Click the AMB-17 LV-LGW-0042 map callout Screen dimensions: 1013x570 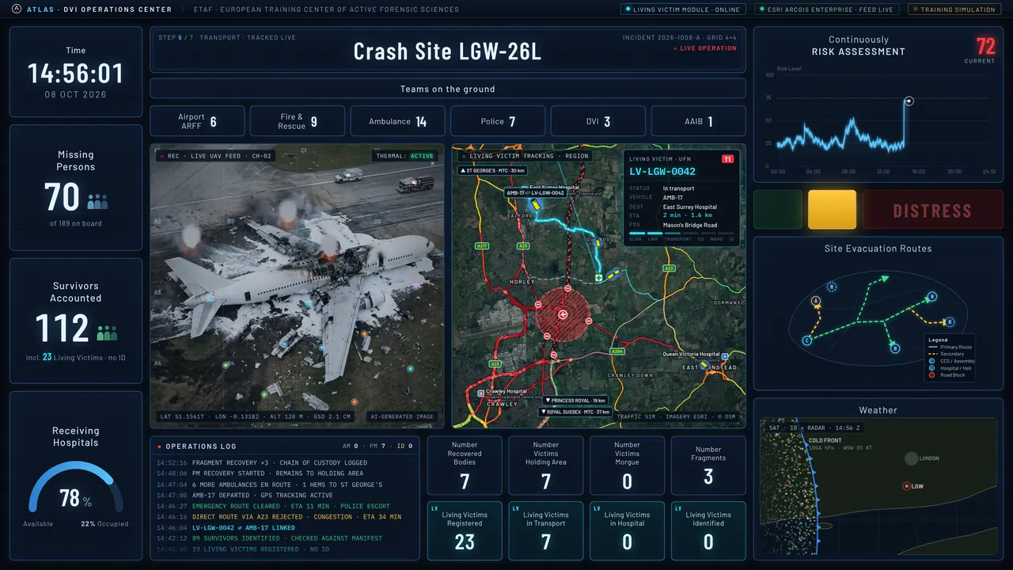click(537, 192)
